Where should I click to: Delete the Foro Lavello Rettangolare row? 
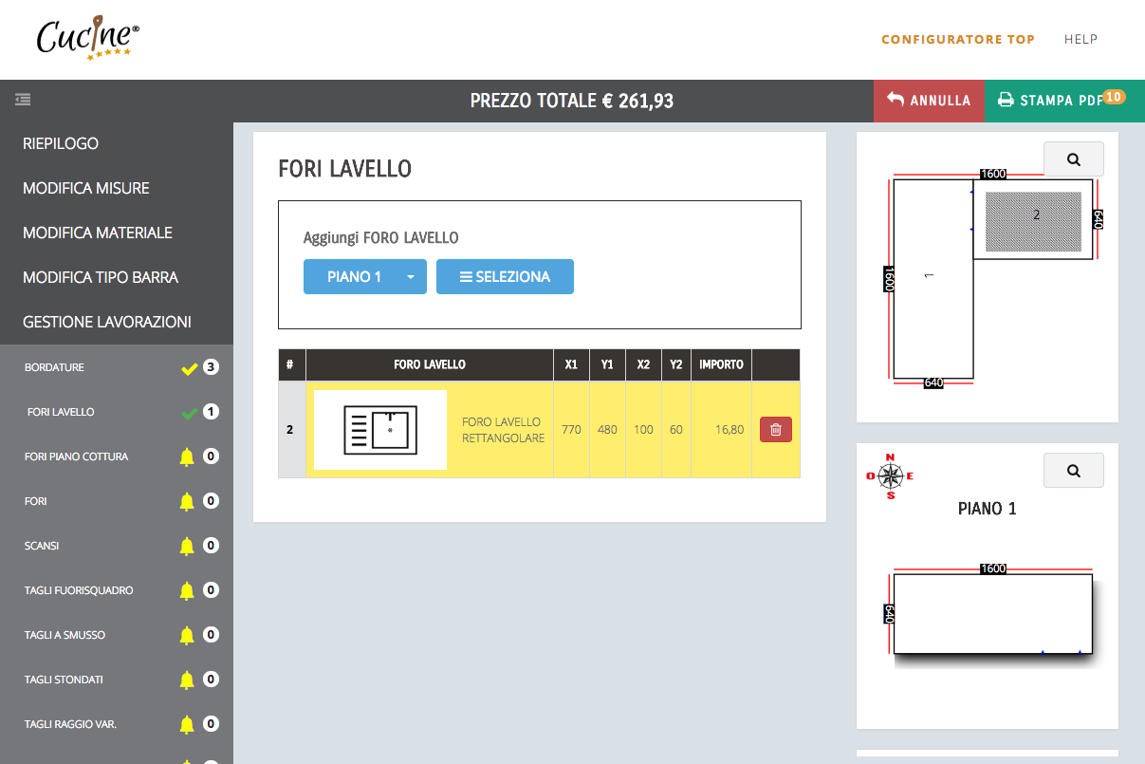776,430
